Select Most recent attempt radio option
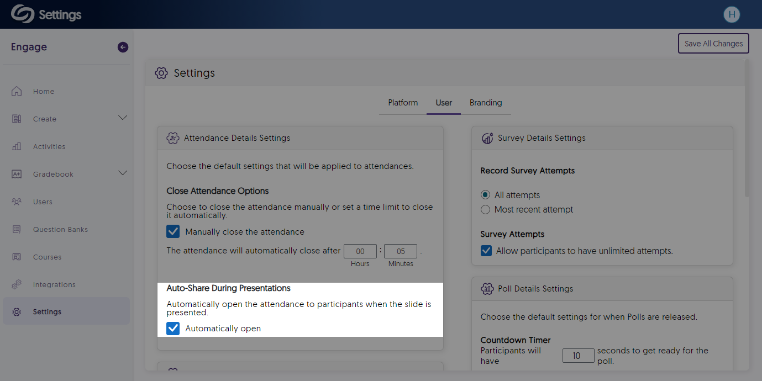The width and height of the screenshot is (762, 381). click(x=485, y=210)
